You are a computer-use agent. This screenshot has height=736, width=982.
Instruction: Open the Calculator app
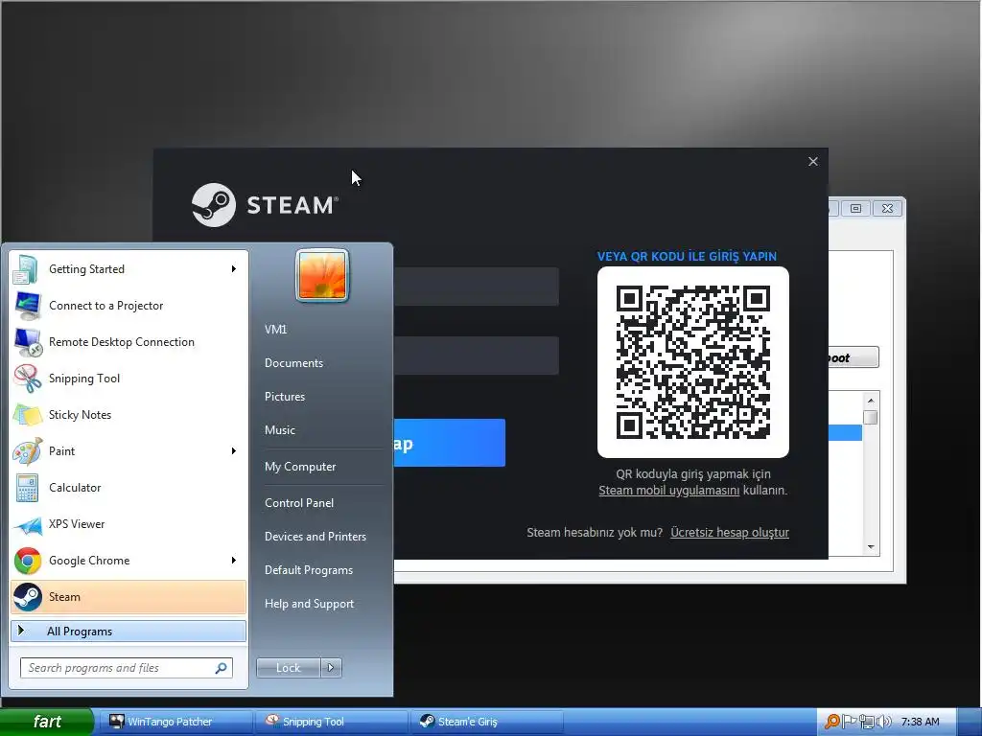click(129, 488)
